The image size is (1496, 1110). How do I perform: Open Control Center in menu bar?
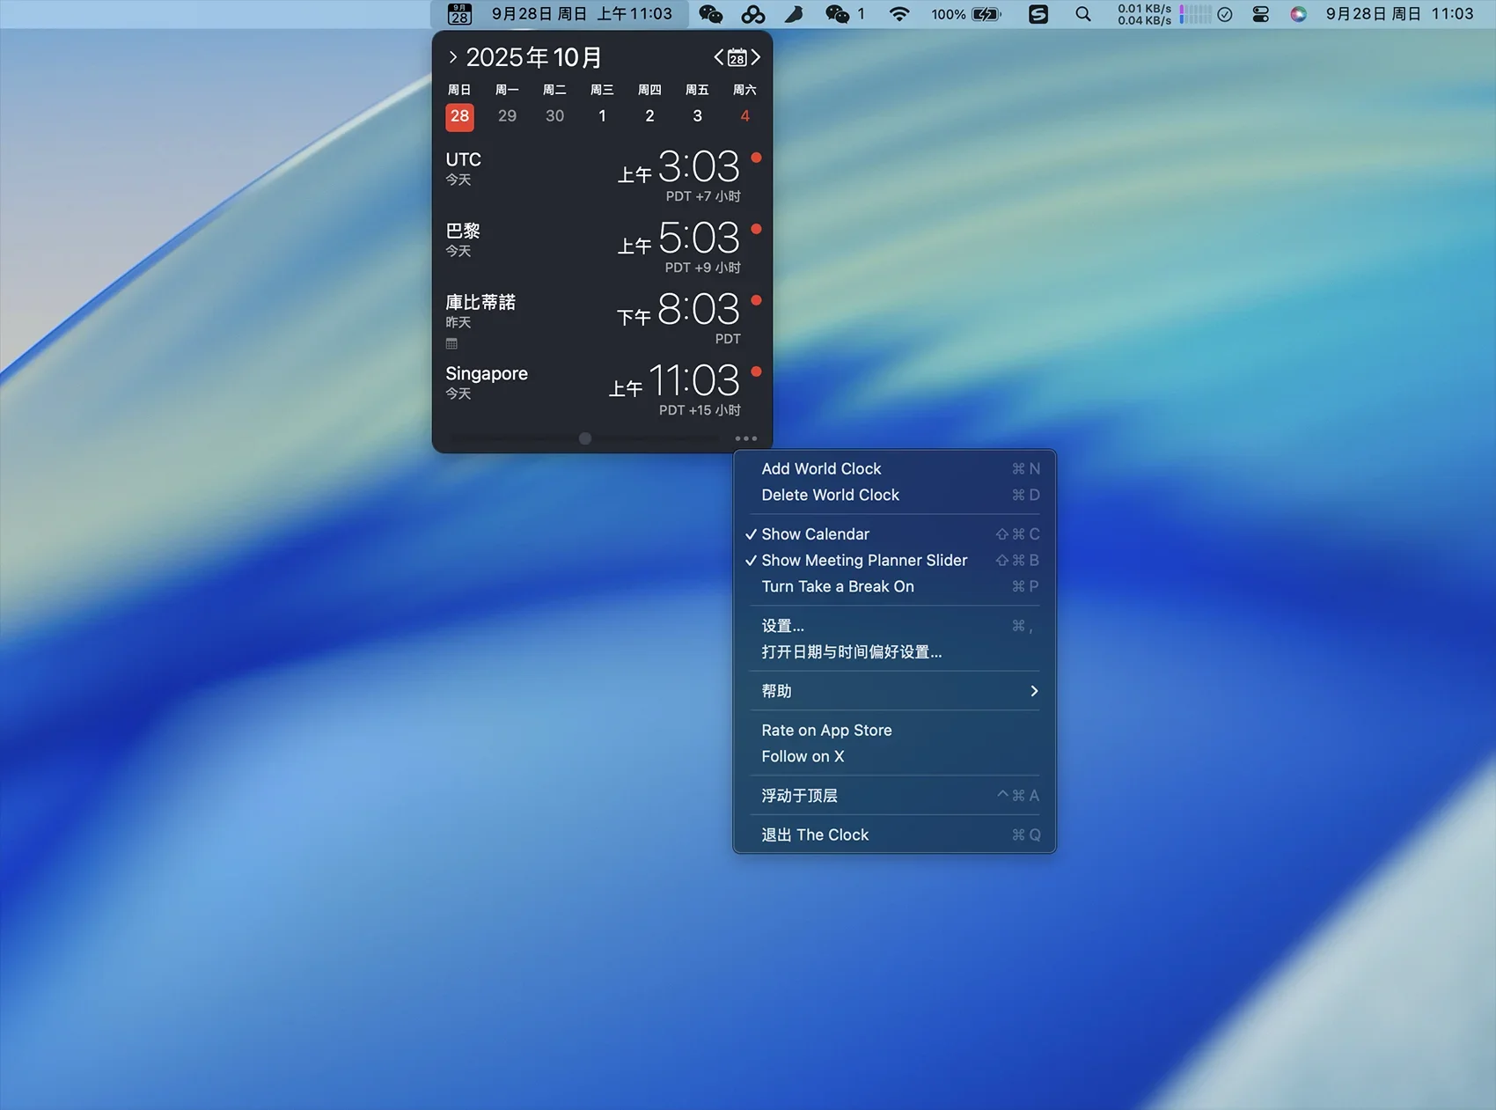1260,14
